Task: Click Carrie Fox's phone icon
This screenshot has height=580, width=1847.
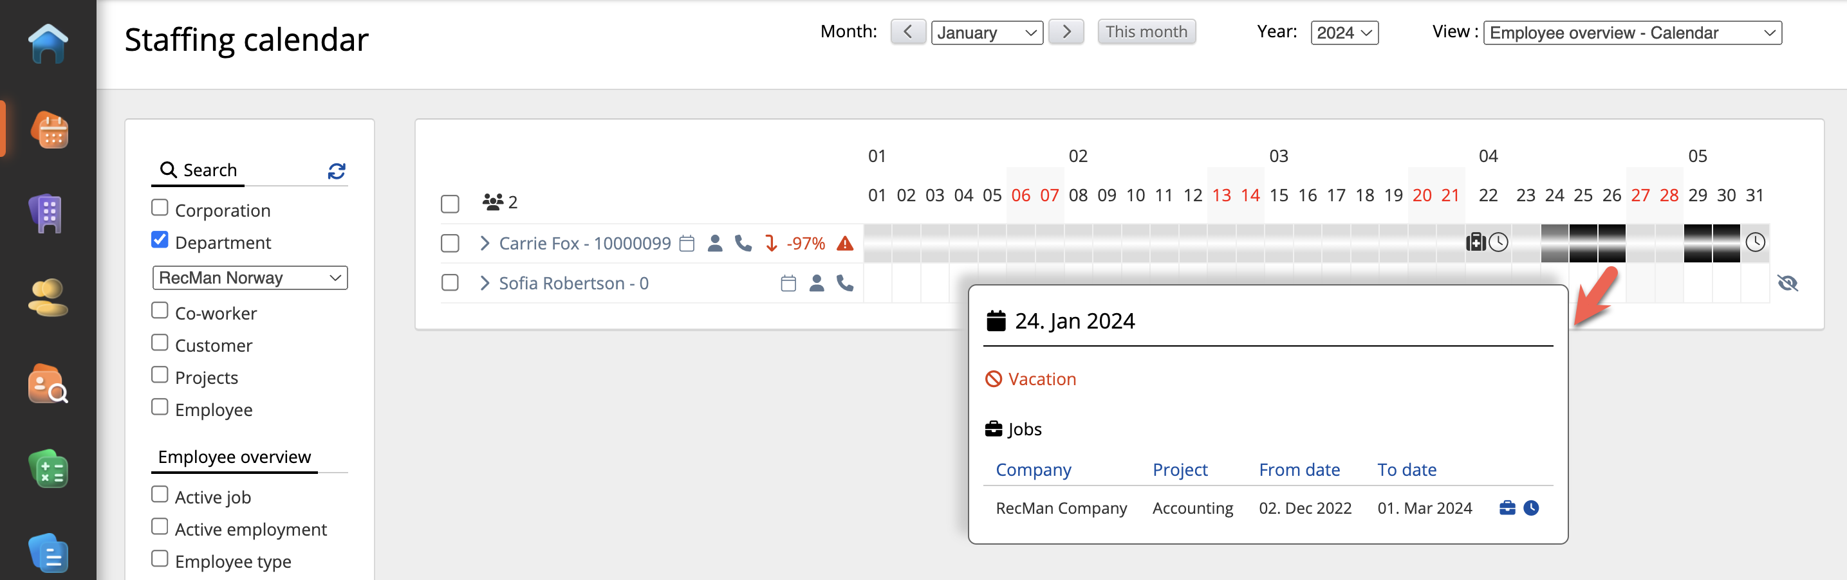Action: pos(743,244)
